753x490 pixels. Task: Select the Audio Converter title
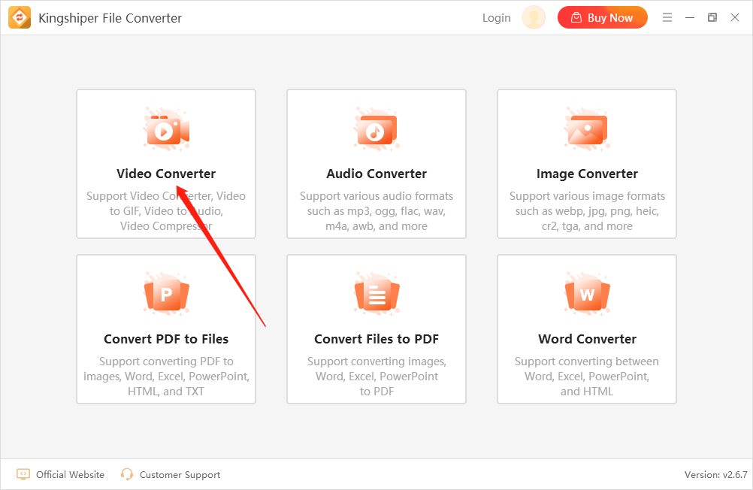point(376,174)
